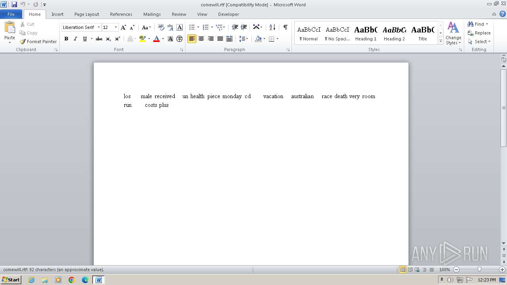507x285 pixels.
Task: Click Format Painter
Action: pyautogui.click(x=38, y=42)
